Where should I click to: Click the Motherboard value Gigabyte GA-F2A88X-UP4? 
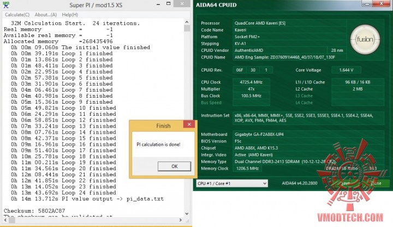click(259, 134)
